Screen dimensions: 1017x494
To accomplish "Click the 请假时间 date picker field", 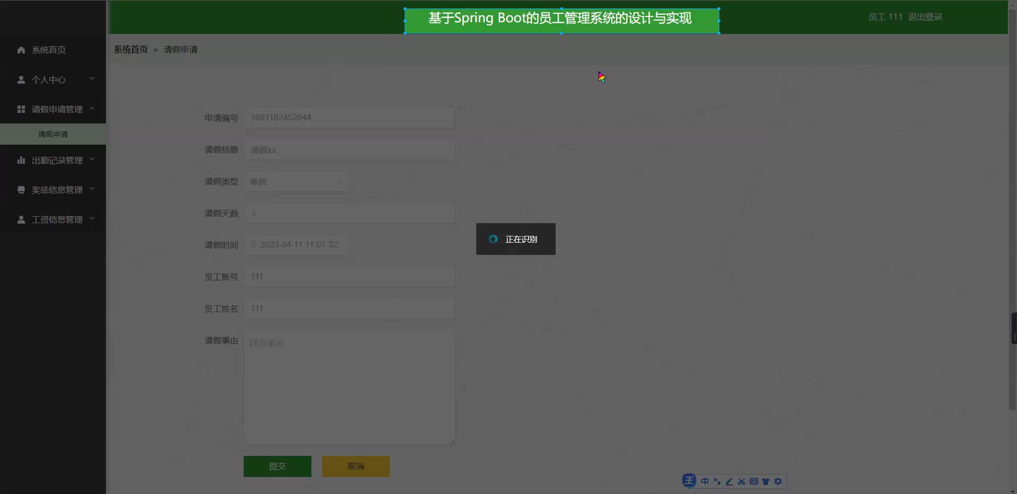I will tap(296, 245).
